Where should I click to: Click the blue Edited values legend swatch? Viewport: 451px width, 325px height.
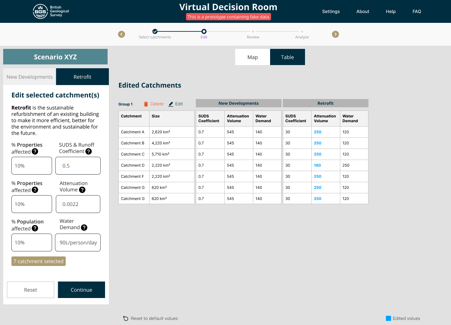pos(388,318)
